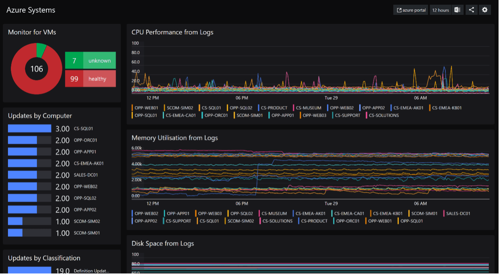Select OPP-APP02 in Updates by Computer
The width and height of the screenshot is (500, 275).
85,210
